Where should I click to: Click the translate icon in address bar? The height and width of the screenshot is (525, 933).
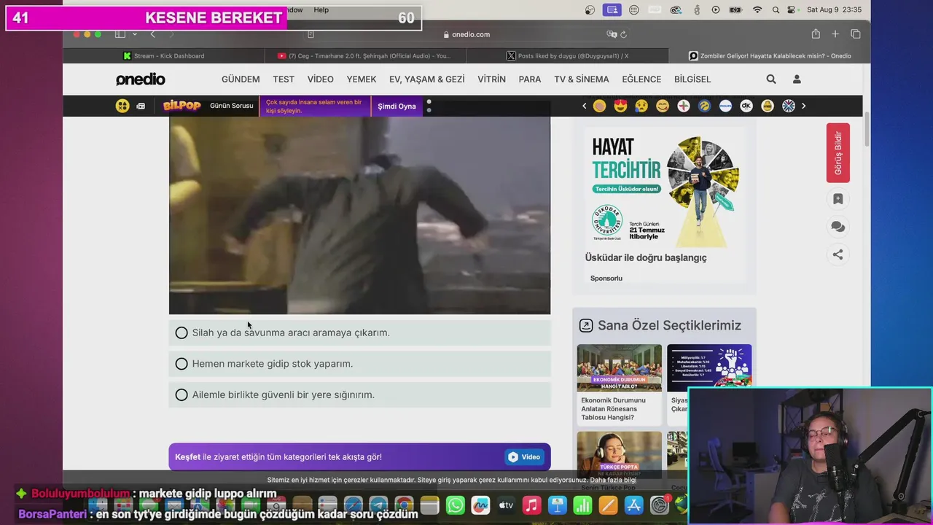coord(612,34)
